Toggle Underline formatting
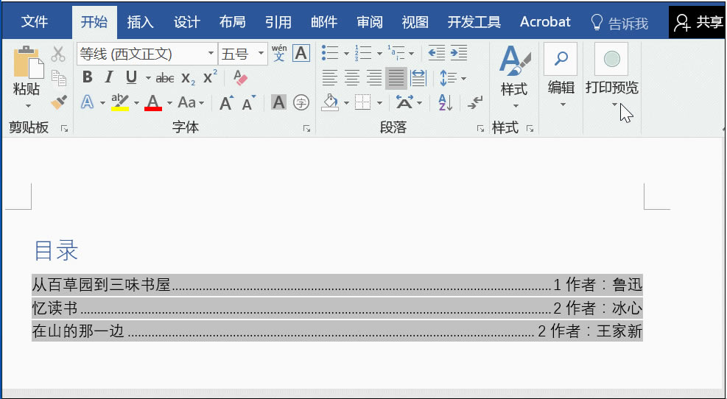 pos(131,77)
